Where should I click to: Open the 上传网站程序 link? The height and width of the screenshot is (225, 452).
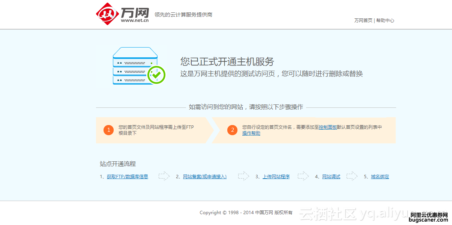(x=276, y=177)
